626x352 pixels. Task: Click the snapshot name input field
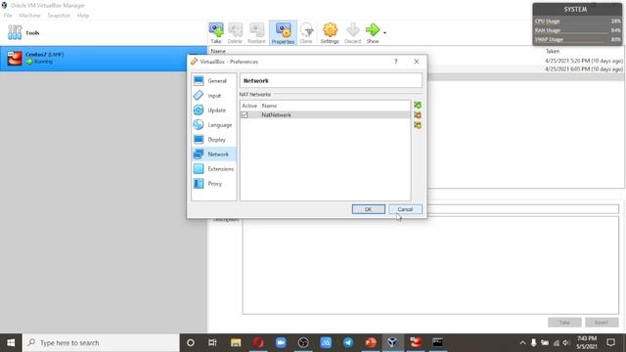523,209
